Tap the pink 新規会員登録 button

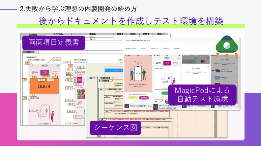point(144,98)
